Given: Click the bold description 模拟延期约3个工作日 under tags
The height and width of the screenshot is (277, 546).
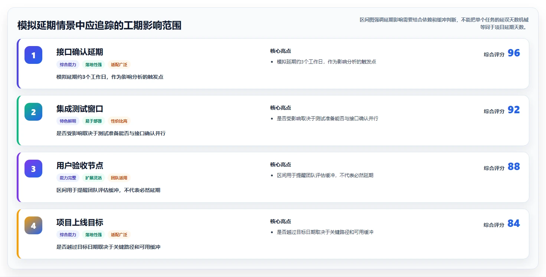Looking at the screenshot, I should (x=110, y=77).
